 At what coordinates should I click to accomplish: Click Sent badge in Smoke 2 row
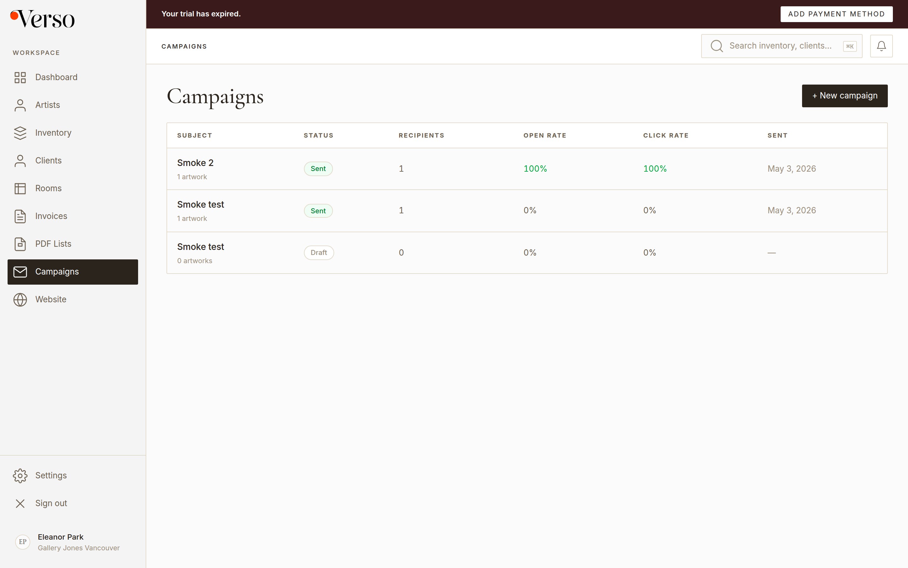point(318,169)
